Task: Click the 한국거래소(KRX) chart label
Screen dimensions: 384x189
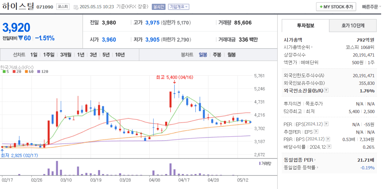Action: (17, 67)
